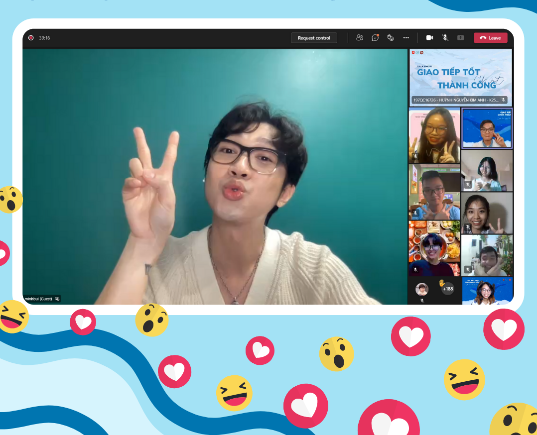Click the share content icon
This screenshot has height=435, width=537.
click(x=461, y=38)
